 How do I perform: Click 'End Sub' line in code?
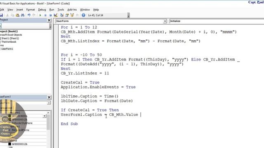[69, 124]
